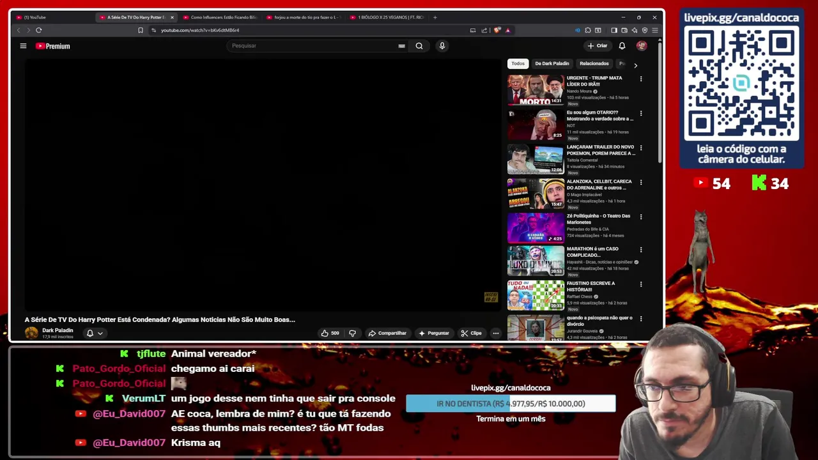Switch to the (1) YouTube tab

pos(51,17)
